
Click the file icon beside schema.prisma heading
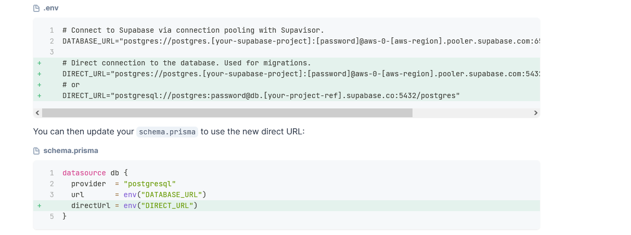36,151
